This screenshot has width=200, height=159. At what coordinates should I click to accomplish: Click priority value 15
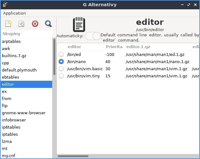tap(108, 76)
